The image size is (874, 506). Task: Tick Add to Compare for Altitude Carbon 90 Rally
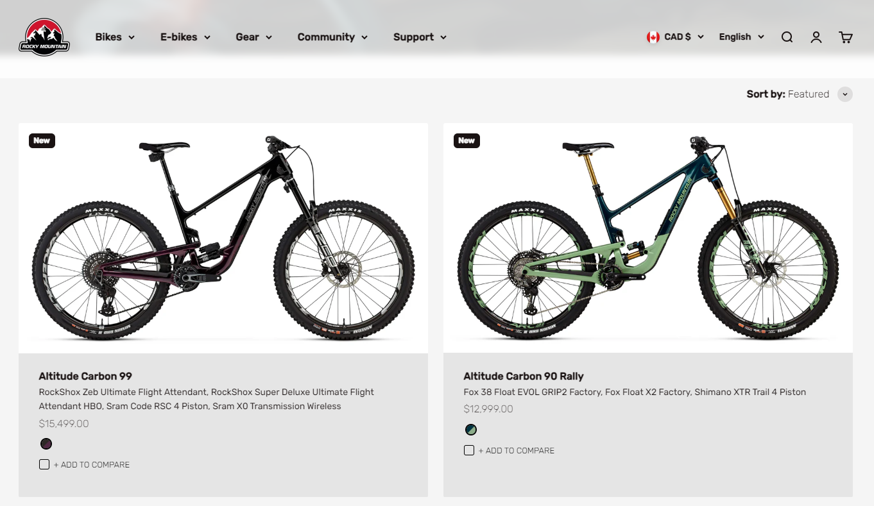[x=469, y=450]
